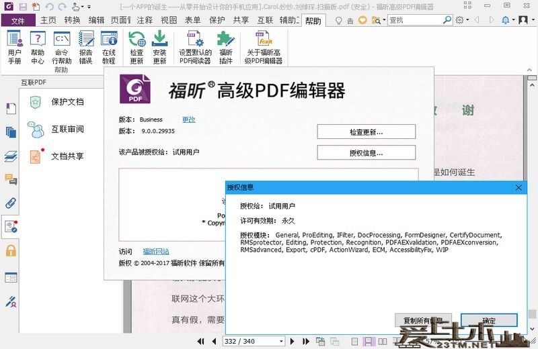Click the License Info (授权信息...) button
Viewport: 538px width, 349px height.
(366, 153)
